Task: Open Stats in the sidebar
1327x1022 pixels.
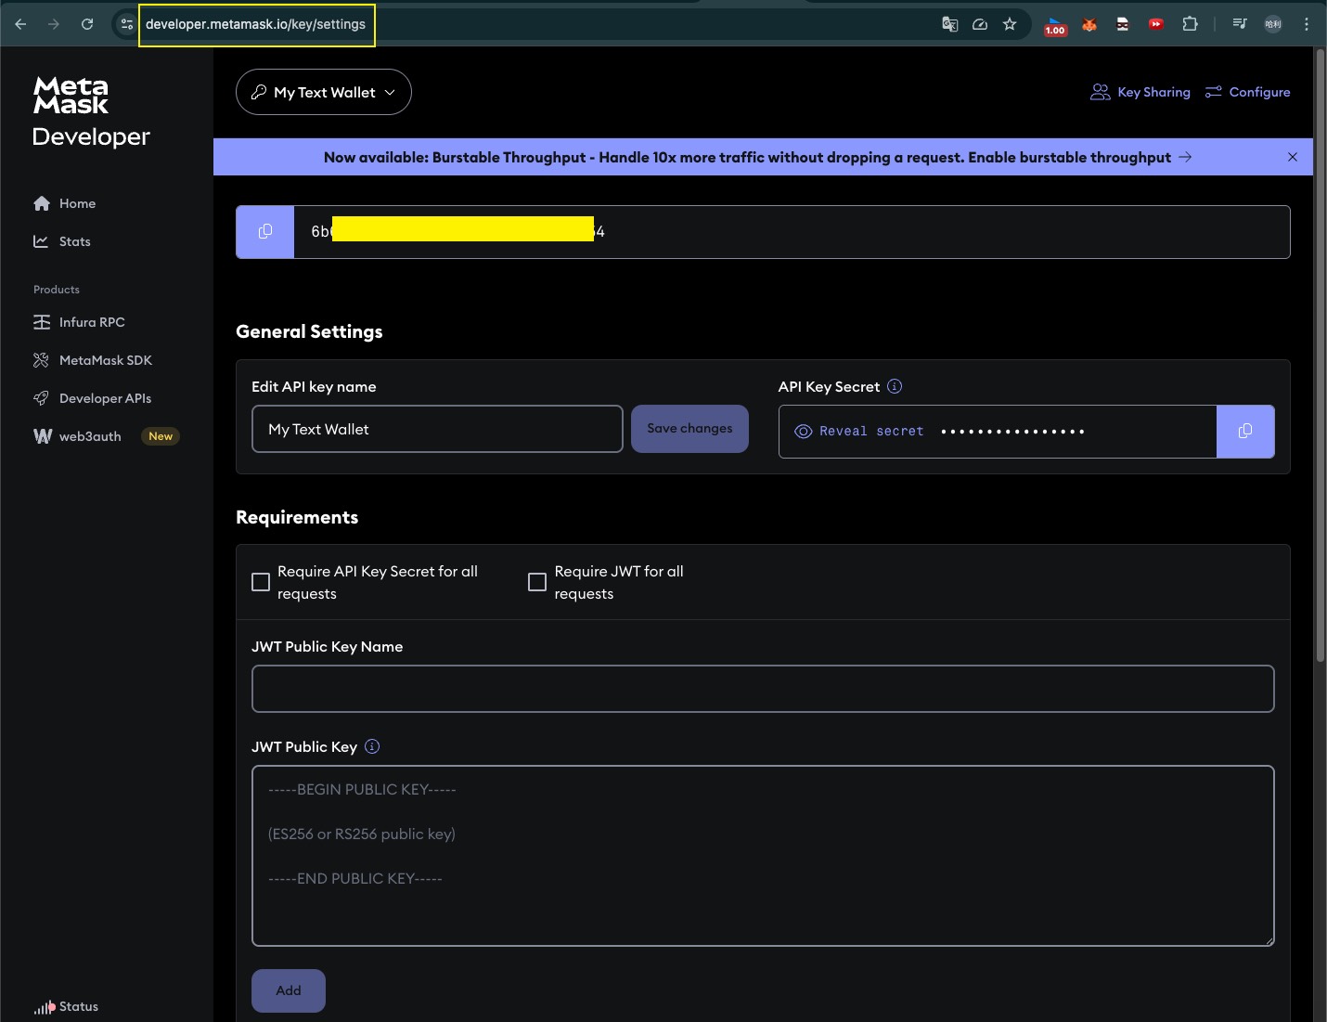Action: click(x=62, y=241)
